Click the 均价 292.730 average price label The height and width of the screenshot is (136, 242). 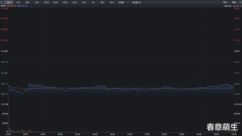12,6
